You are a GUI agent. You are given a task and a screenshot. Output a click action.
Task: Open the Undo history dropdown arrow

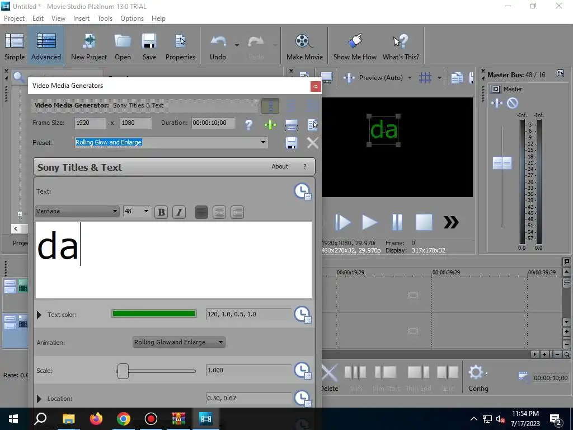pos(237,45)
